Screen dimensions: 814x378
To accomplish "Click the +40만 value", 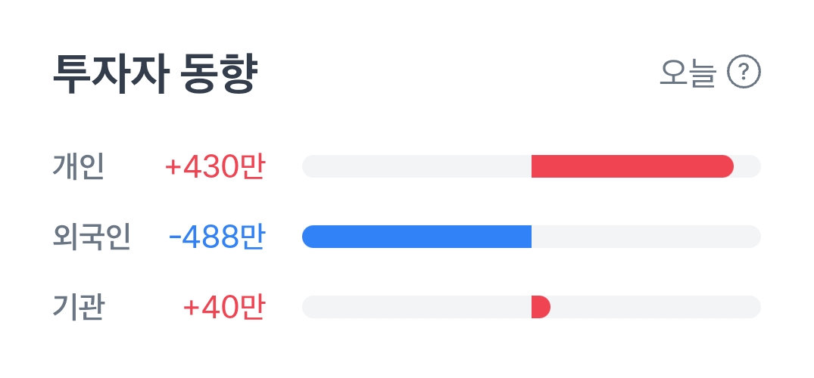I will 224,308.
